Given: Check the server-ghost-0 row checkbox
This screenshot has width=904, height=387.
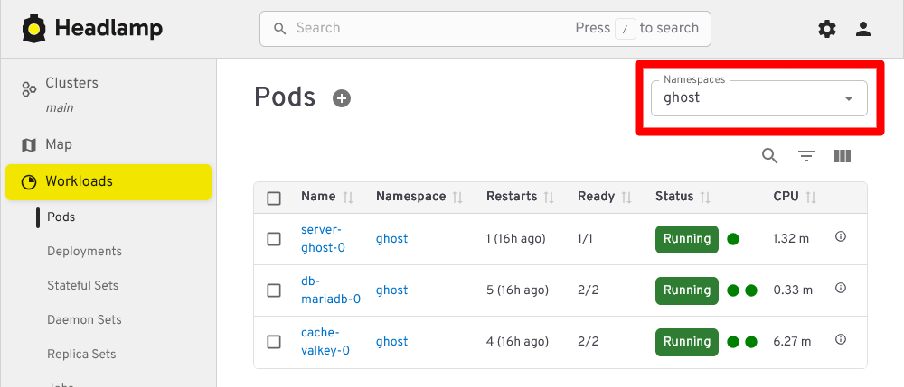Looking at the screenshot, I should tap(274, 239).
